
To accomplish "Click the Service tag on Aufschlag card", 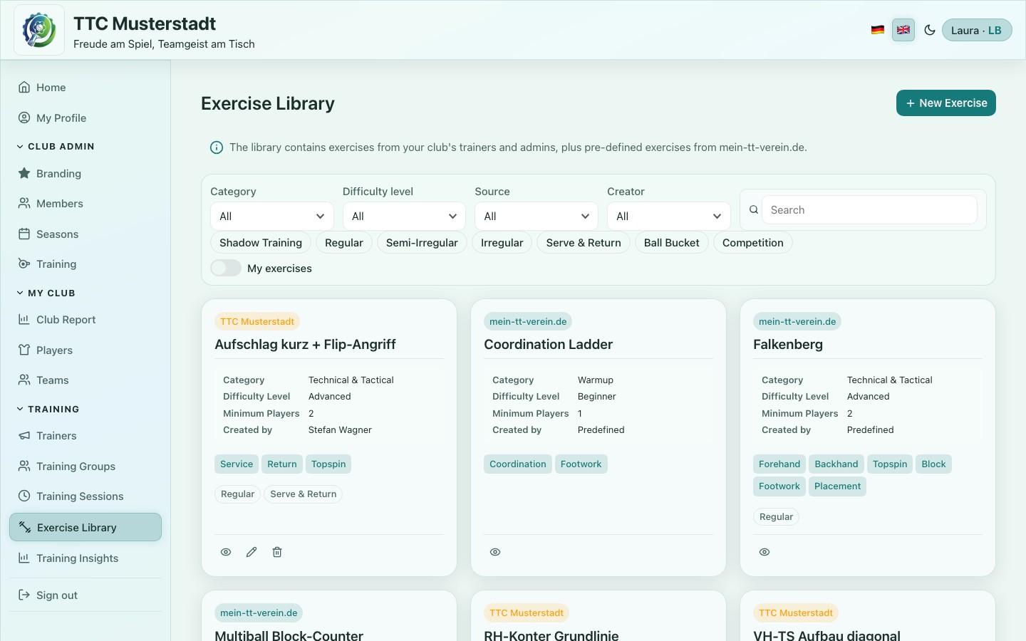I will [x=237, y=464].
